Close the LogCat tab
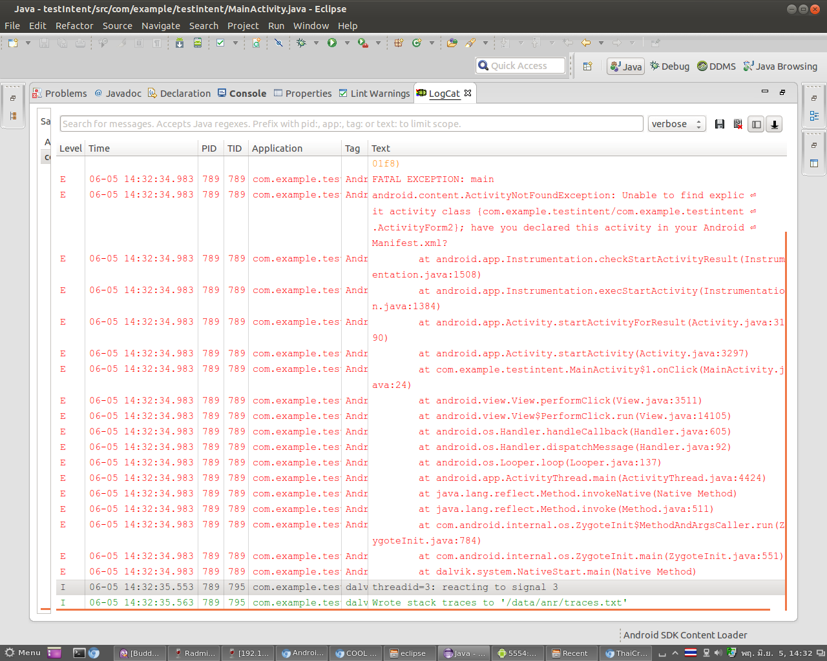Image resolution: width=827 pixels, height=661 pixels. click(x=468, y=93)
